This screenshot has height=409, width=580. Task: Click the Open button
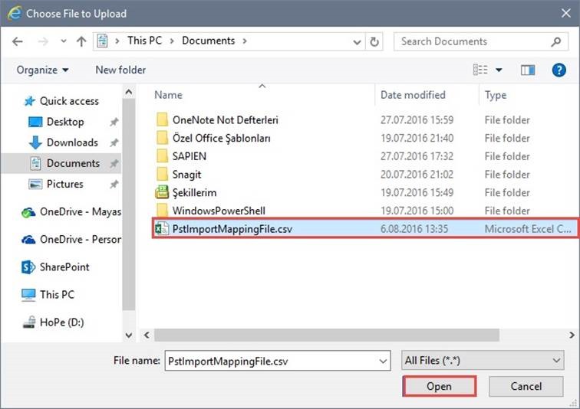439,386
